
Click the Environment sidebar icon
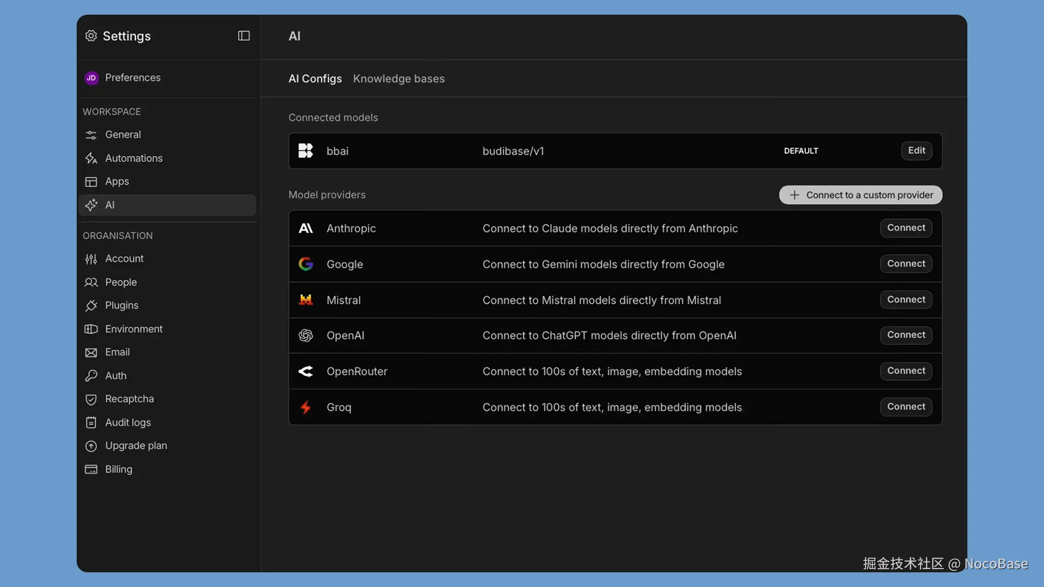click(91, 329)
